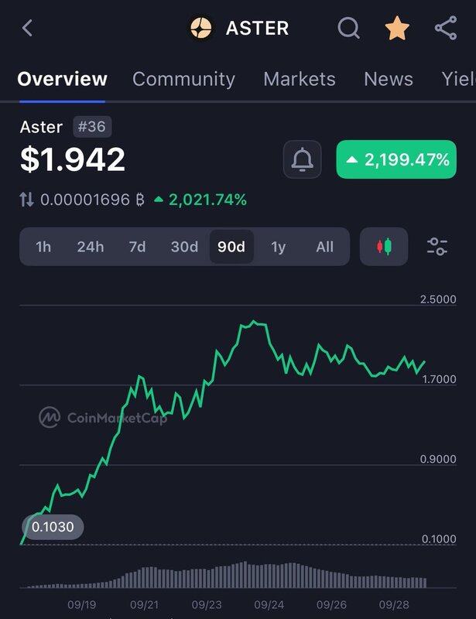Tap the share icon
The height and width of the screenshot is (619, 476).
coord(446,29)
